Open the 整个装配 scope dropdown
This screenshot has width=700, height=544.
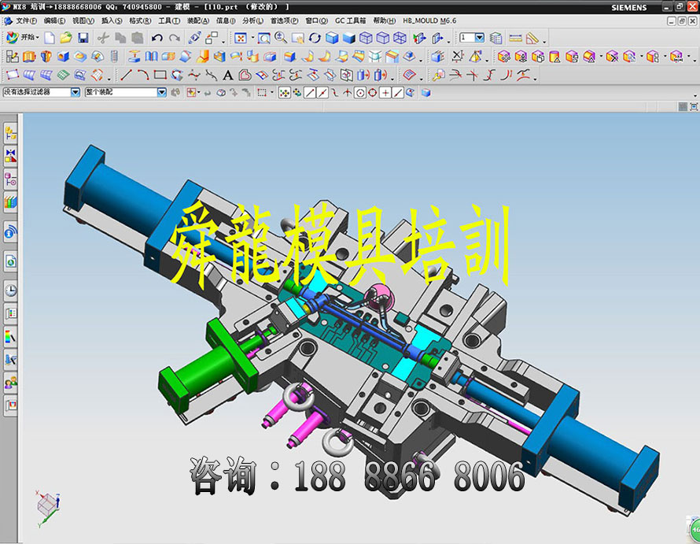pyautogui.click(x=161, y=92)
